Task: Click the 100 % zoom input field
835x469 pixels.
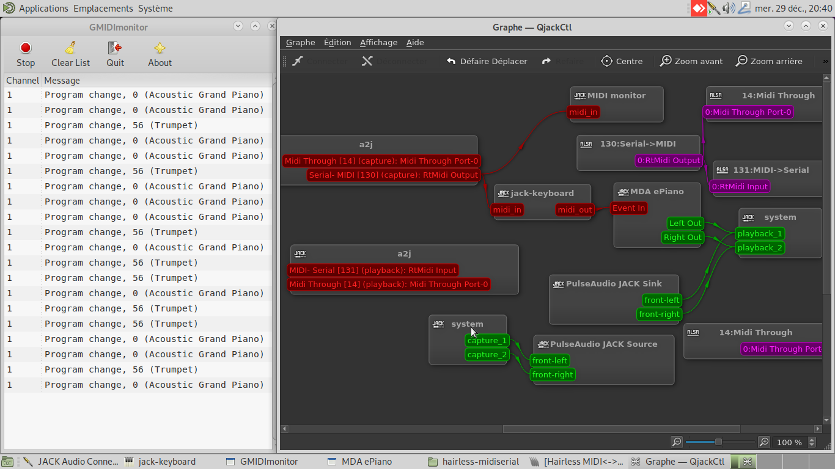Action: click(x=790, y=442)
